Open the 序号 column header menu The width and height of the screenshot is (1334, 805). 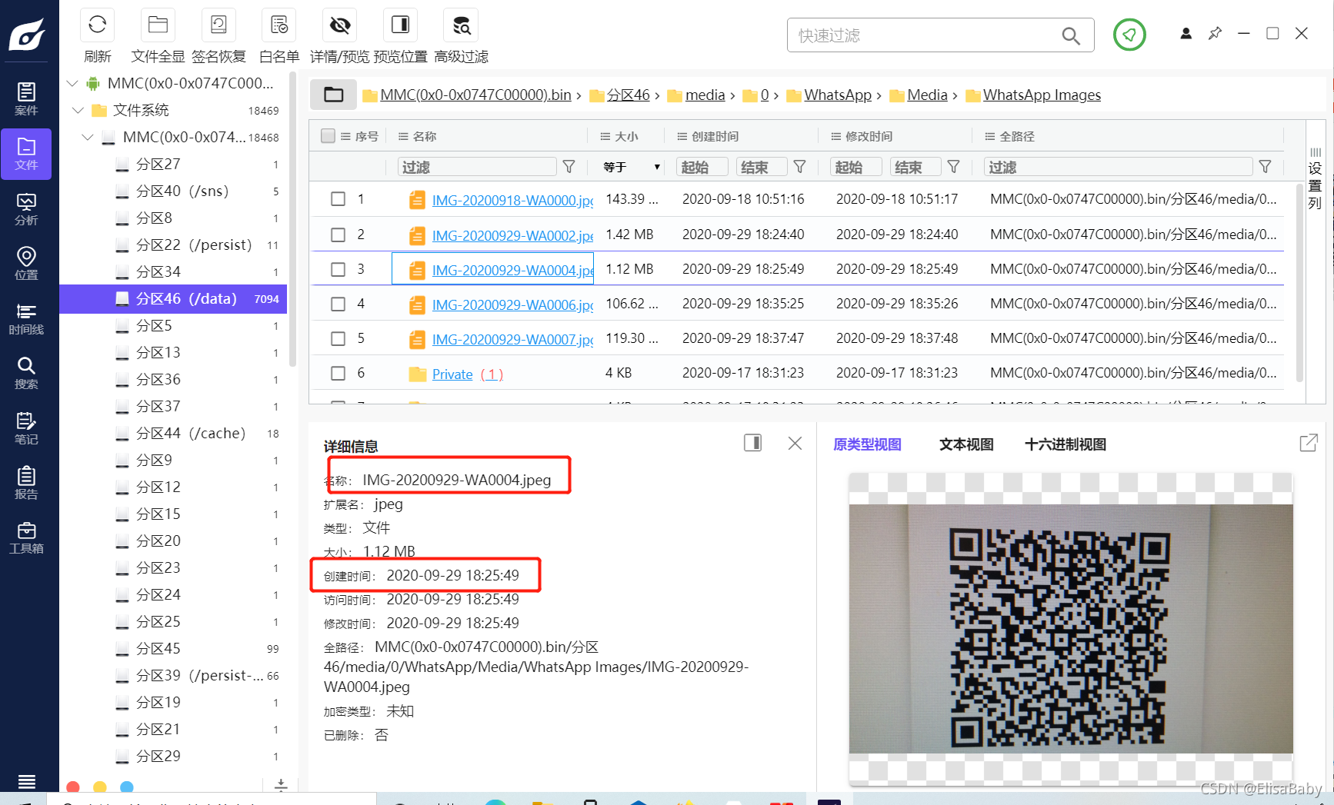[345, 136]
